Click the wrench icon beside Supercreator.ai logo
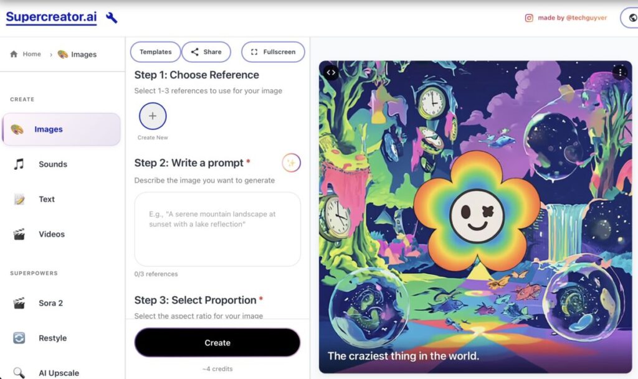The image size is (638, 379). pyautogui.click(x=112, y=17)
